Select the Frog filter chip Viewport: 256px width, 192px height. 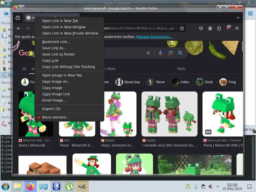(228, 82)
